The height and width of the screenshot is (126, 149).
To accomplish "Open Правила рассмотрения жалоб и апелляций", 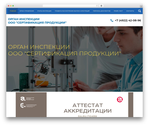I will 72,11.
